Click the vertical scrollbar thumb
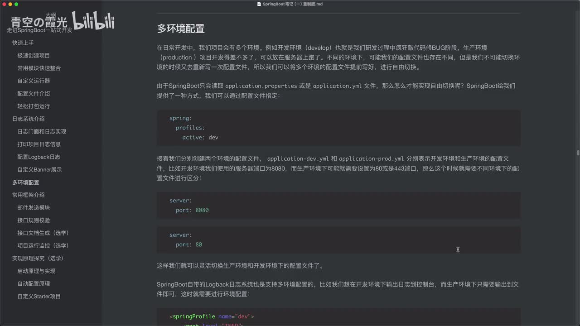Screen dimensions: 580x326 [x=578, y=153]
